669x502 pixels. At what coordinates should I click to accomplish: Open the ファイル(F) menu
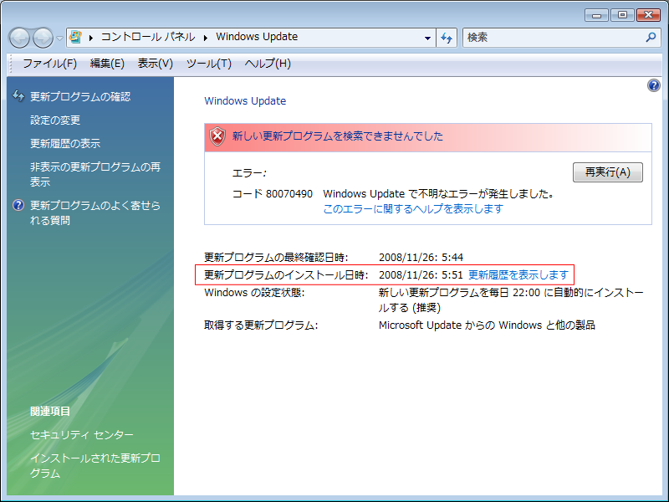click(49, 64)
